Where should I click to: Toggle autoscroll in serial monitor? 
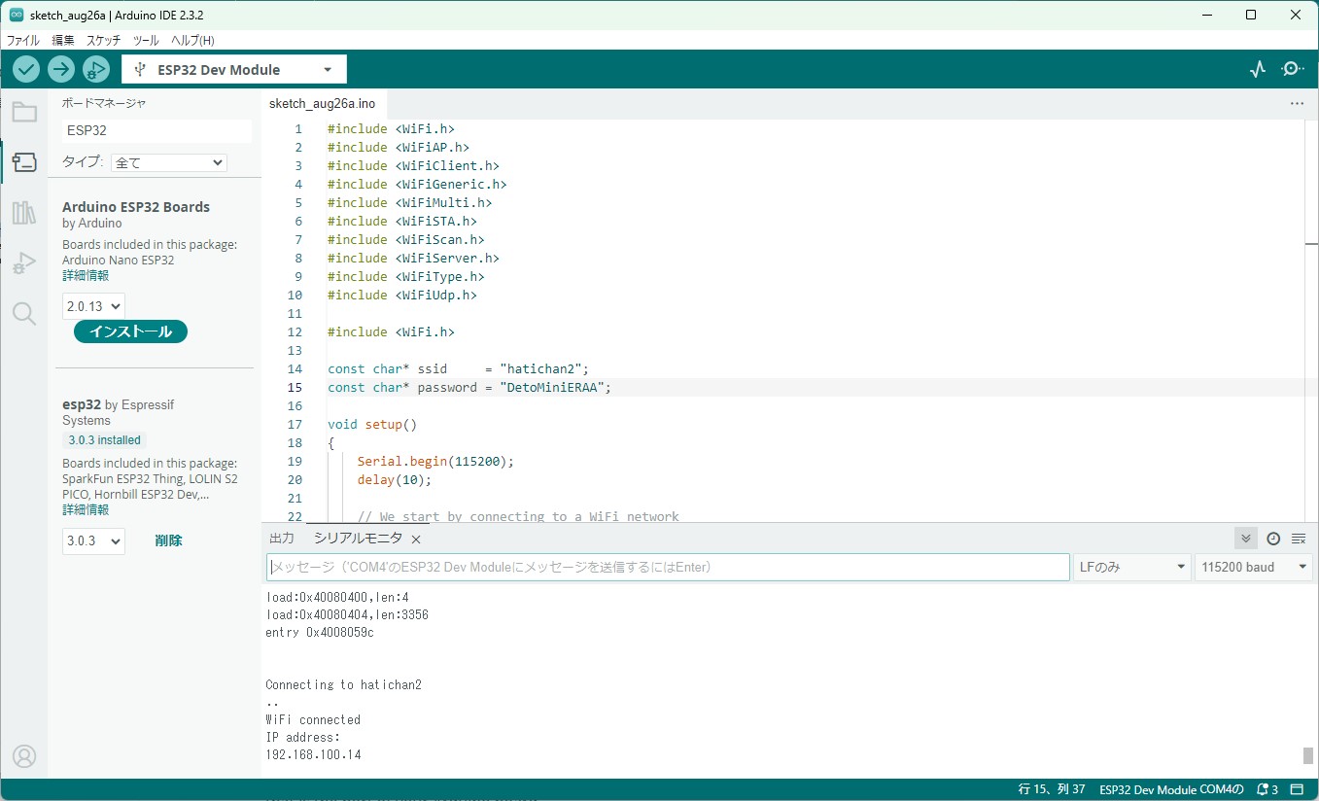[1245, 539]
